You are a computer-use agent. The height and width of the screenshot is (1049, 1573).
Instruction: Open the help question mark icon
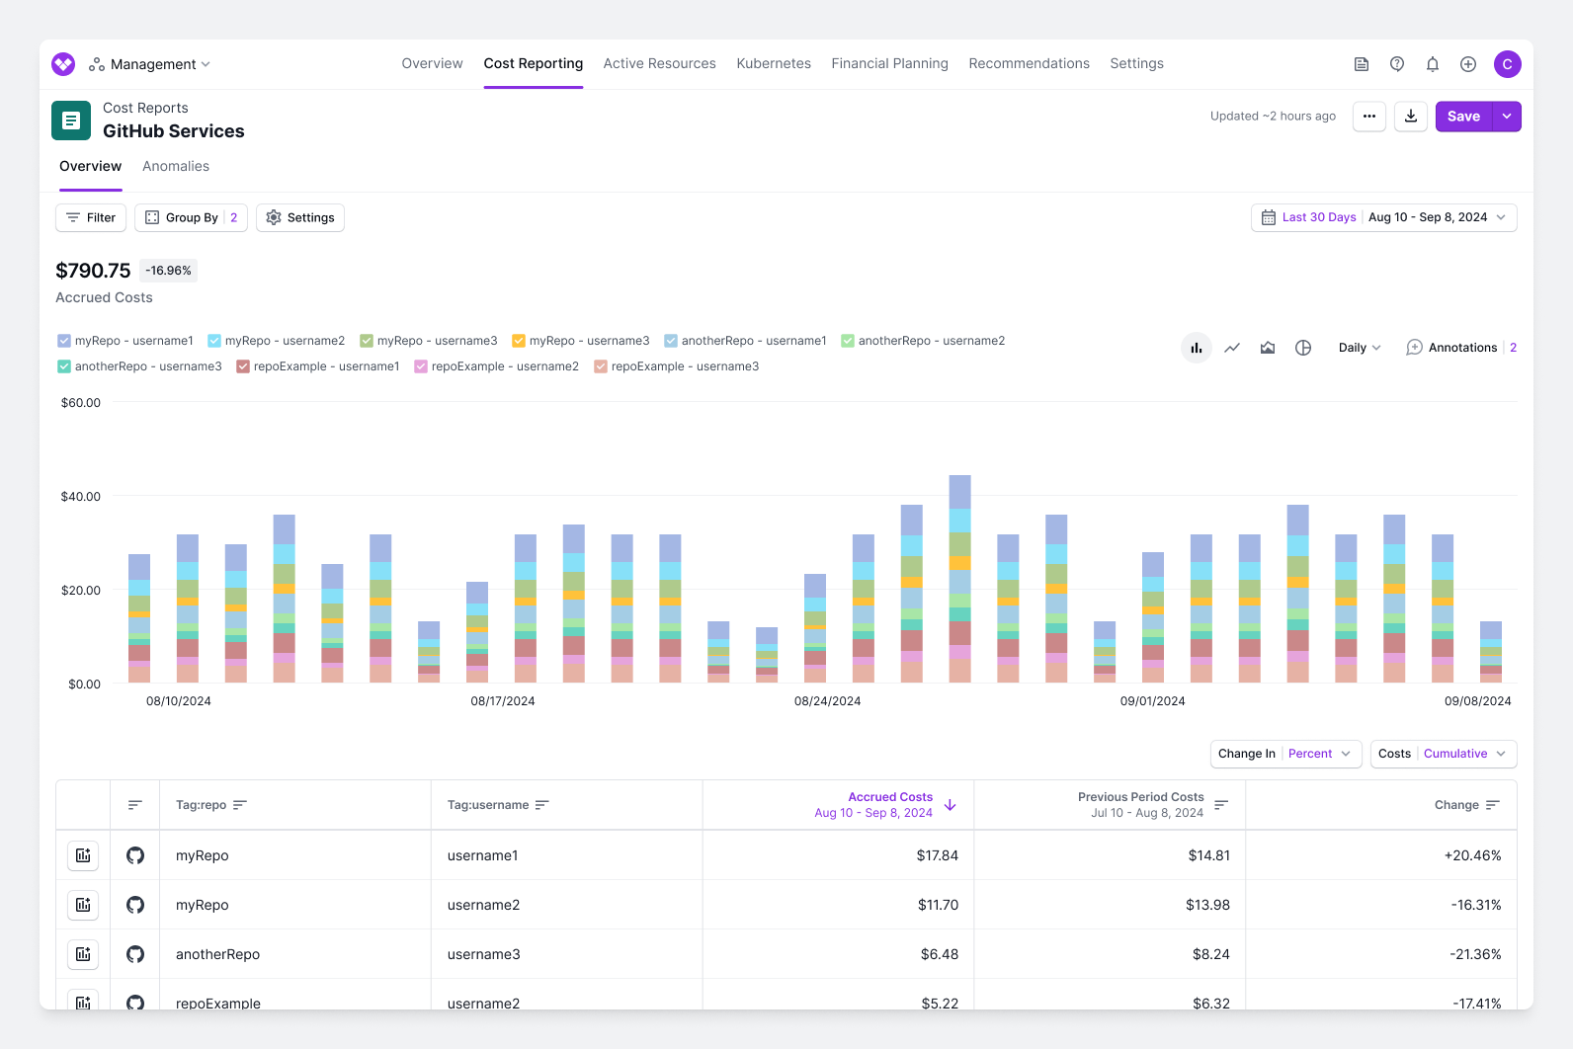1397,64
